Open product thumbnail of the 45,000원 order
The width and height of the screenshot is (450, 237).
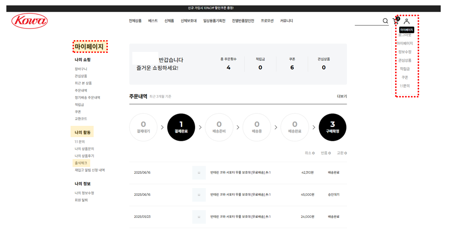point(199,194)
